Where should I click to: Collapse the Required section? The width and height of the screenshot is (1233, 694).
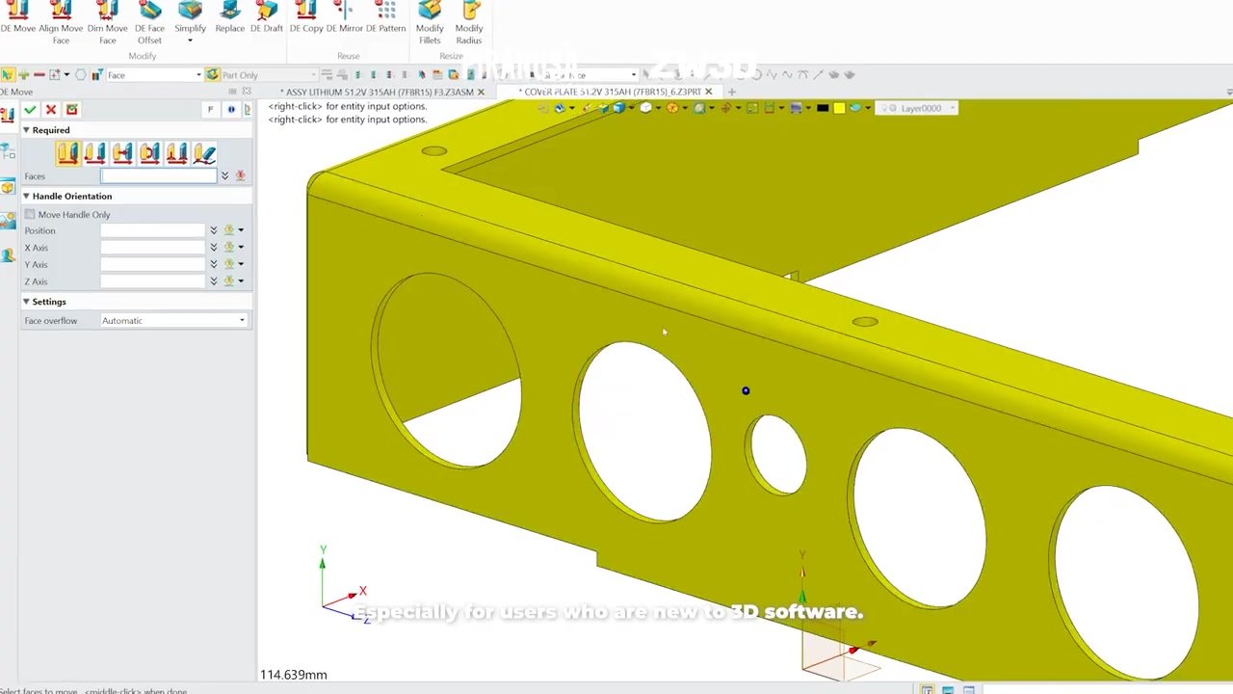[26, 130]
